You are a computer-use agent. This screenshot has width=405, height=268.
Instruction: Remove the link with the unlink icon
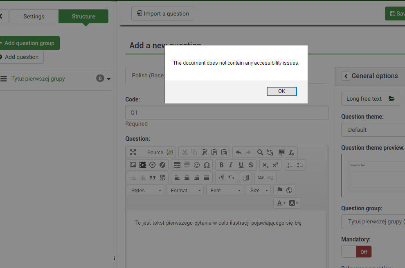point(270,178)
